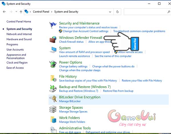
Task: Click Review your computer's status and resolve issues
Action: click(88, 27)
